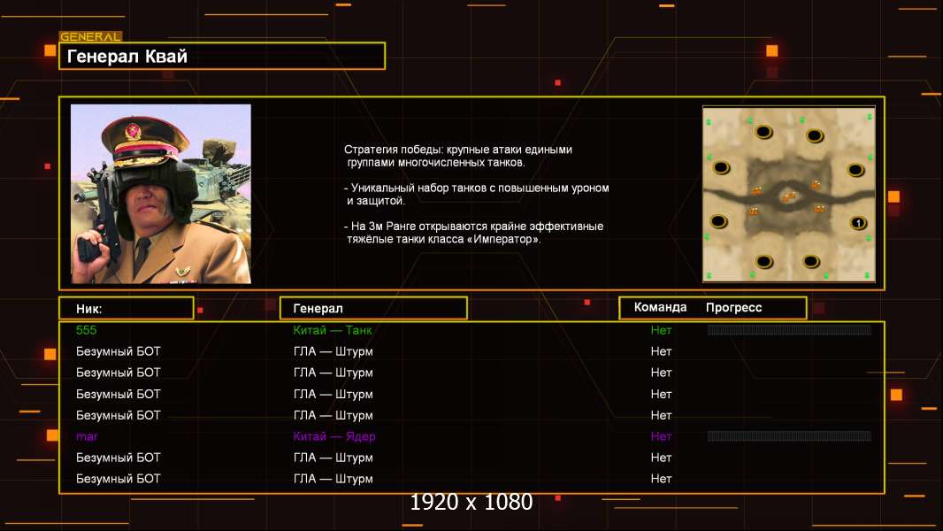Click the "Ник:" column header
The width and height of the screenshot is (943, 531).
pyautogui.click(x=126, y=308)
